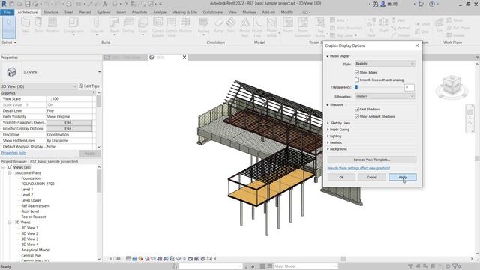Open the View ribbon tab
Viewport: 480px width, 270px height.
pos(232,12)
